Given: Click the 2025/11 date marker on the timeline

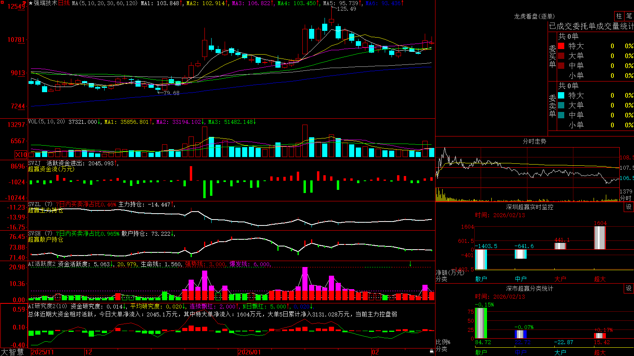Looking at the screenshot, I should 42,352.
